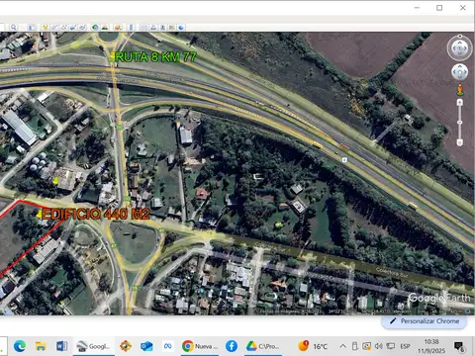Image resolution: width=475 pixels, height=356 pixels.
Task: Click the orange Street View pegman
Action: (x=460, y=90)
